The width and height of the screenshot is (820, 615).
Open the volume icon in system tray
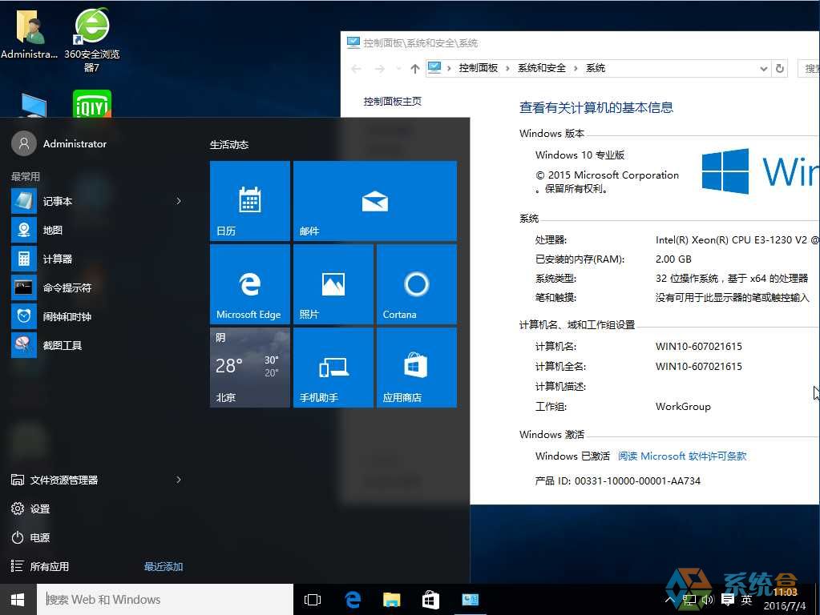tap(706, 599)
